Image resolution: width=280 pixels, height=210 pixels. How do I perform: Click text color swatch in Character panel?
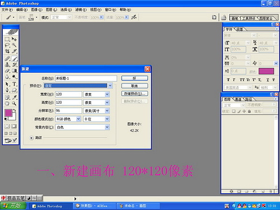pyautogui.click(x=267, y=71)
